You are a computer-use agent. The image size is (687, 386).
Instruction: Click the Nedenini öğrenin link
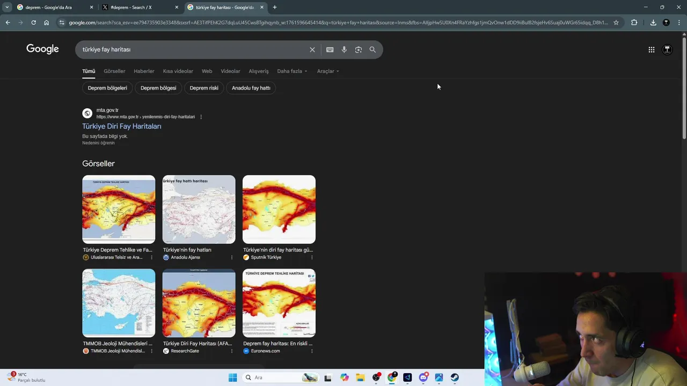pos(98,143)
